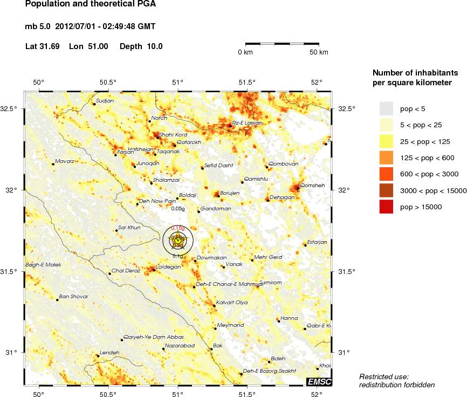
Task: Select the 'Semirom' city label
Action: point(271,282)
